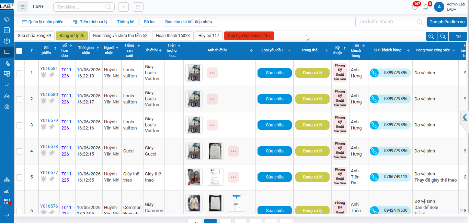
Task: Open Thống kê statistics
Action: [126, 22]
